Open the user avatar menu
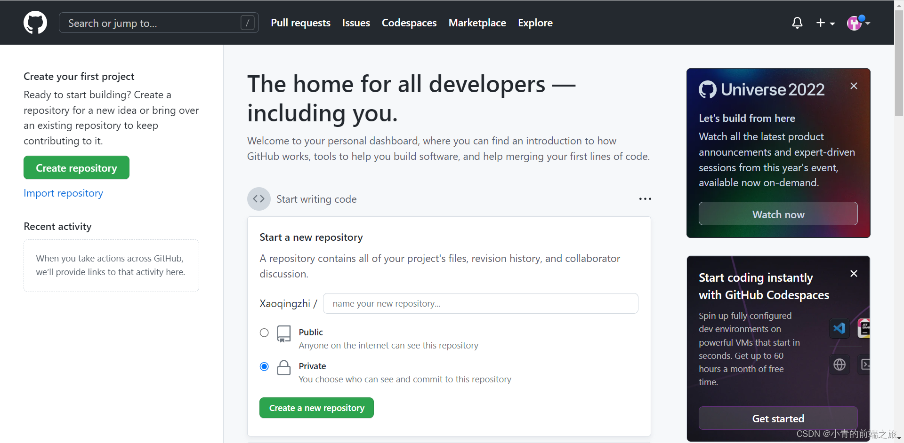Screen dimensions: 904x443 pyautogui.click(x=858, y=23)
